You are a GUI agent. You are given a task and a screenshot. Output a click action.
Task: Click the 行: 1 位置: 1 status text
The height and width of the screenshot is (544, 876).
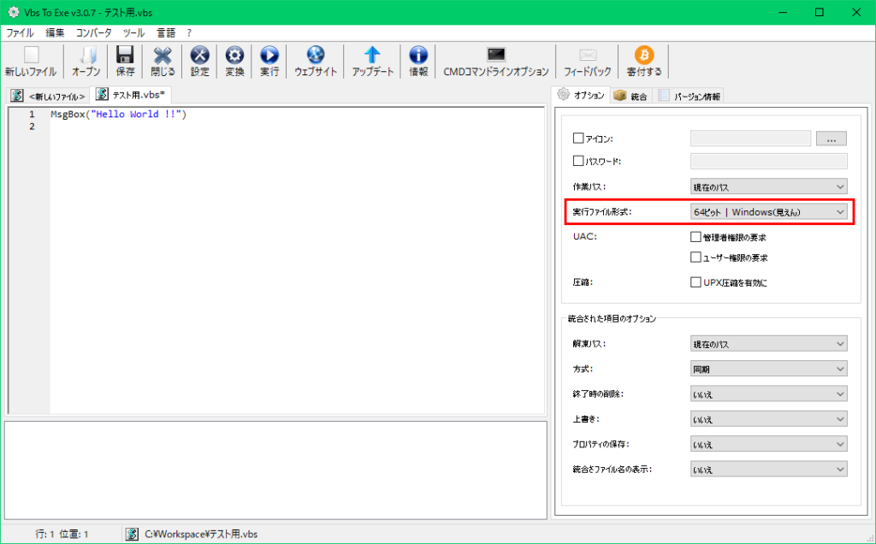62,534
